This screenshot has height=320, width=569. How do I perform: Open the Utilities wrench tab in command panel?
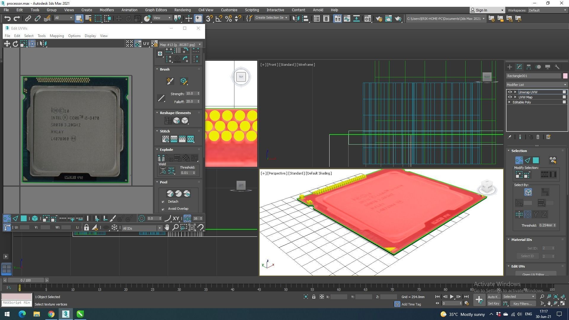[x=557, y=67]
